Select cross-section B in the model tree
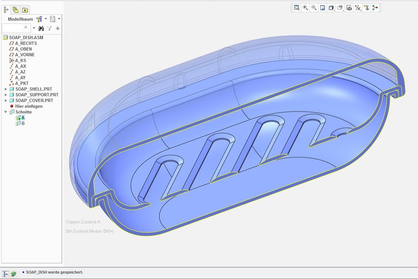 23,123
